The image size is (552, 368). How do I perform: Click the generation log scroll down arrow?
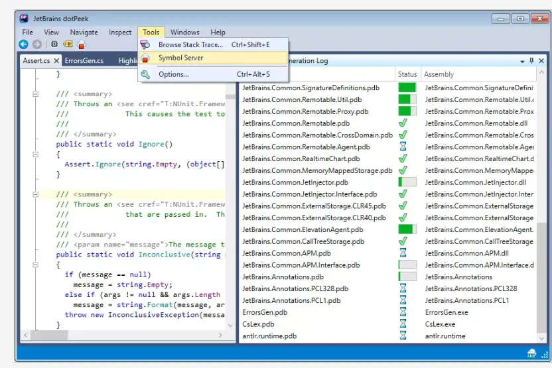pyautogui.click(x=541, y=338)
